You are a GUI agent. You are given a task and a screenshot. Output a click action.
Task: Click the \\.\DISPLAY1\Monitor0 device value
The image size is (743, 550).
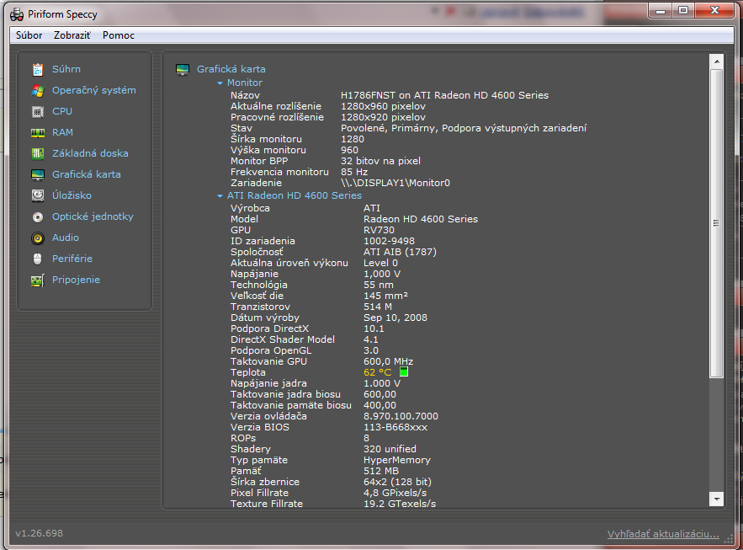(x=395, y=183)
